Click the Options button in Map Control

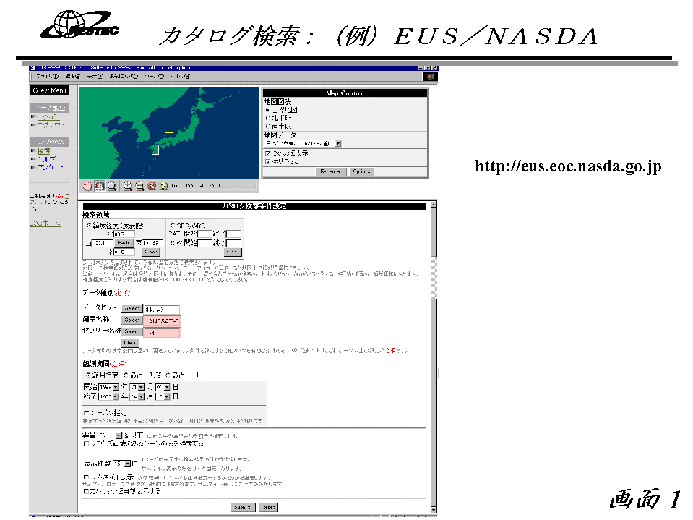[x=361, y=171]
